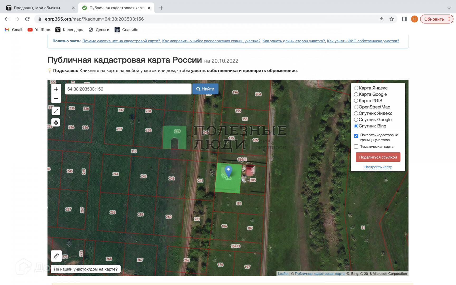Open the browser side panel
456x285 pixels.
click(404, 19)
